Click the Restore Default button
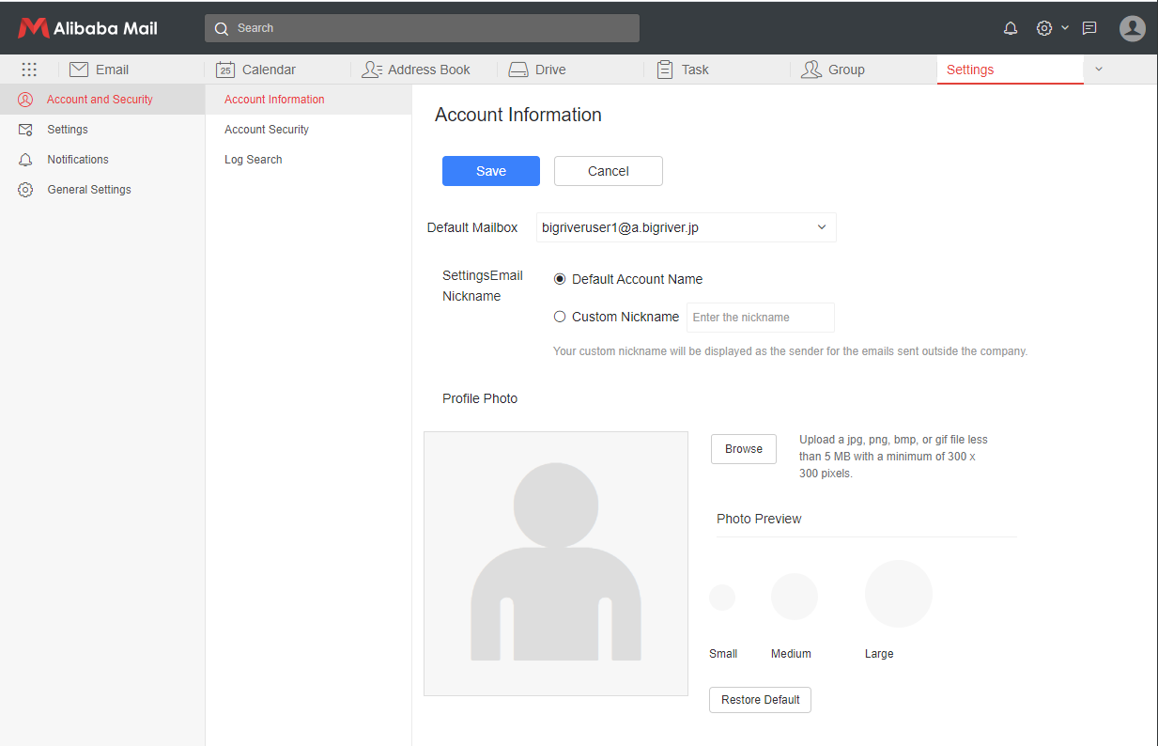1158x746 pixels. [760, 700]
